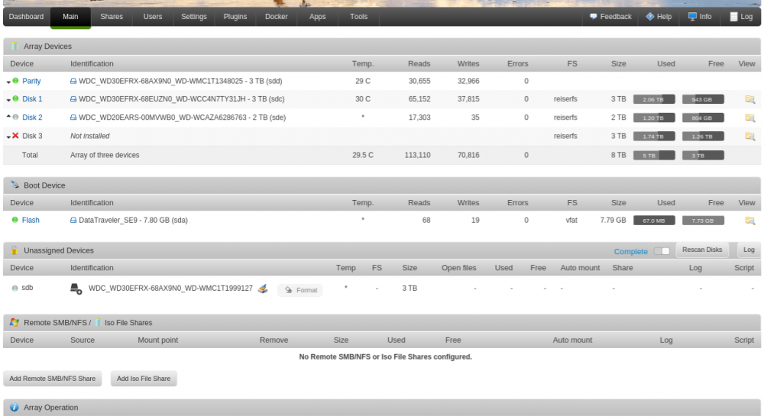Click the Iso File Shares icon

pos(98,322)
